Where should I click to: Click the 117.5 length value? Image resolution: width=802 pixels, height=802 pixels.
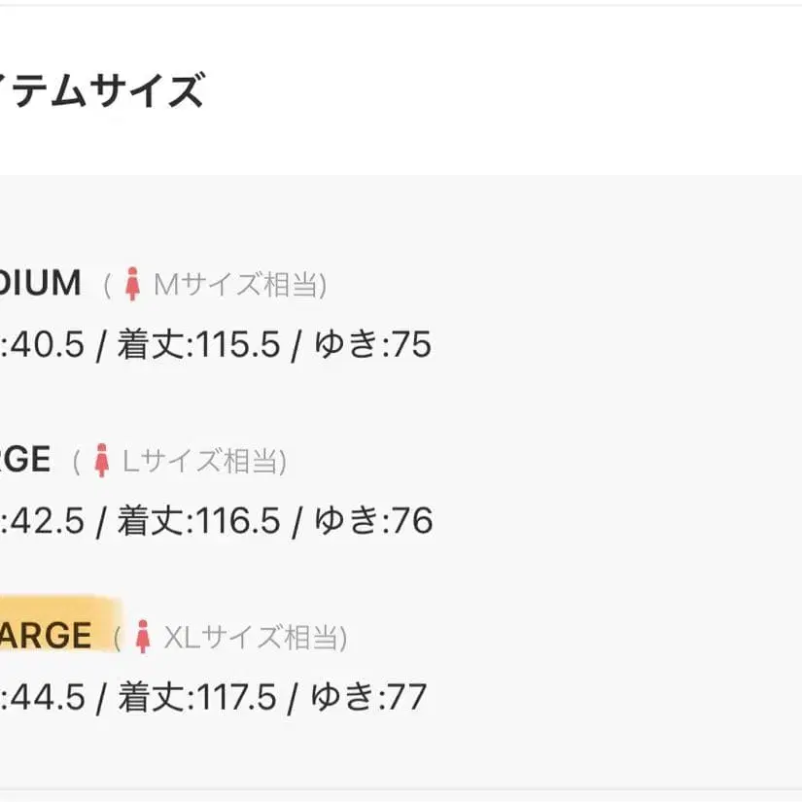237,697
